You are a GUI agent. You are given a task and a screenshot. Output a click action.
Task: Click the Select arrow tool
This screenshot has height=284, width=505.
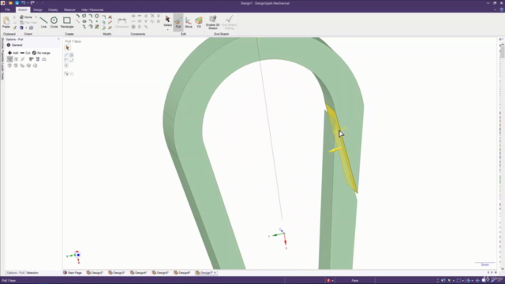[x=167, y=21]
